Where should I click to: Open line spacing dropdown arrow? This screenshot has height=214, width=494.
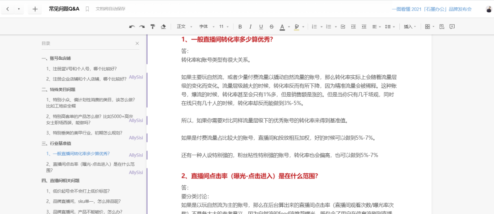[394, 27]
